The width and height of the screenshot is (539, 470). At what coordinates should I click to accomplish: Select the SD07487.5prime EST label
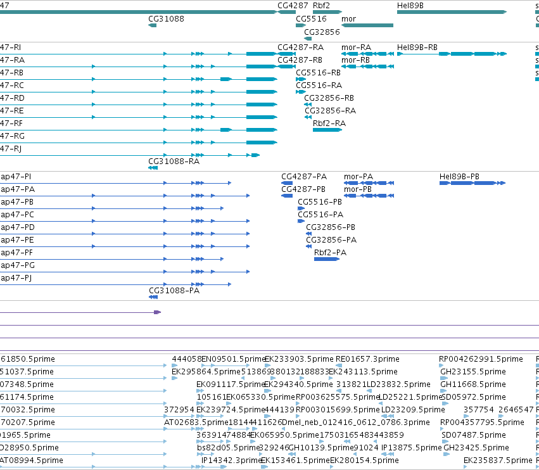pyautogui.click(x=474, y=435)
